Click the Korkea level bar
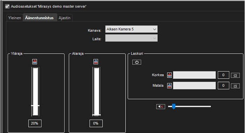 194,75
